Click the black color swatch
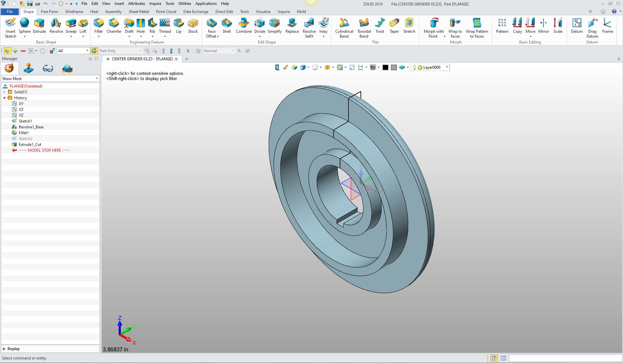 click(x=385, y=67)
